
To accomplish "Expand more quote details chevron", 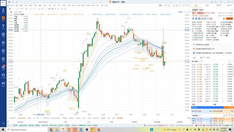I will tap(212, 41).
